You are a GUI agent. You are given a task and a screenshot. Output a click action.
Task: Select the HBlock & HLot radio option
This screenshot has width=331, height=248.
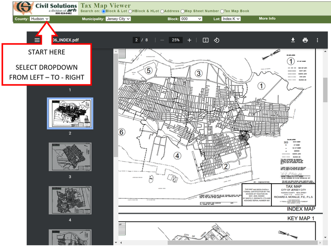130,11
